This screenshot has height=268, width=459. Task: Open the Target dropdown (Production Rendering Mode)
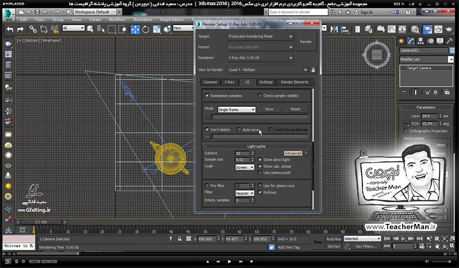[260, 36]
